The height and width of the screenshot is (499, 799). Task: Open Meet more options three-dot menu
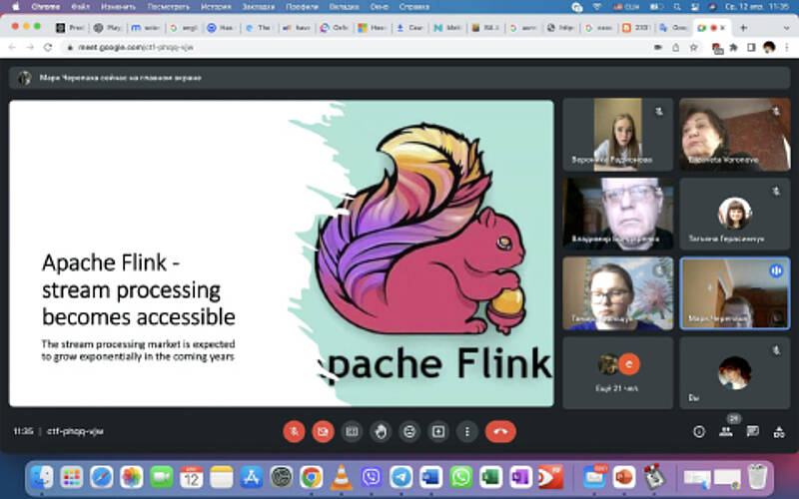[466, 432]
